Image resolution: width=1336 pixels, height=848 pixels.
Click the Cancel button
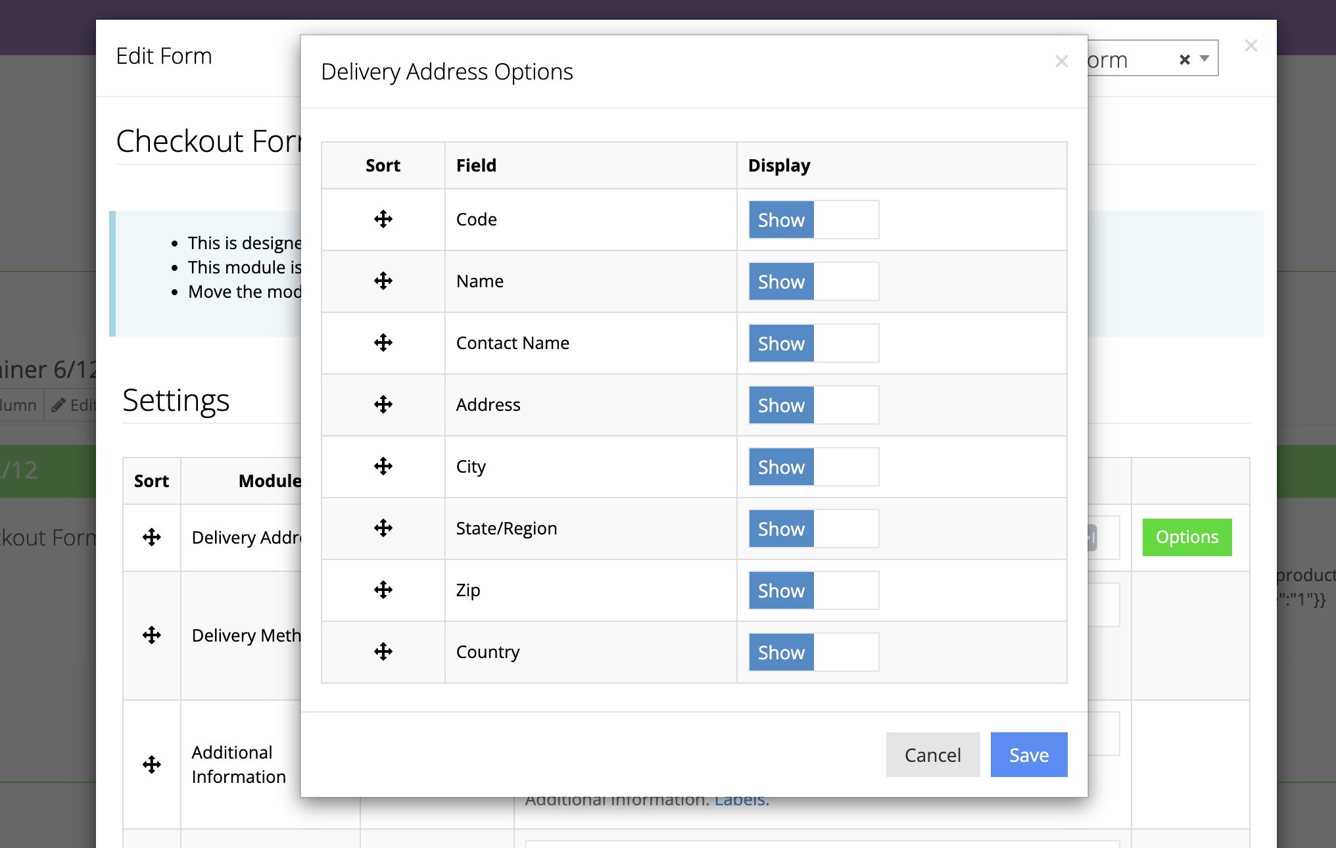(x=932, y=755)
